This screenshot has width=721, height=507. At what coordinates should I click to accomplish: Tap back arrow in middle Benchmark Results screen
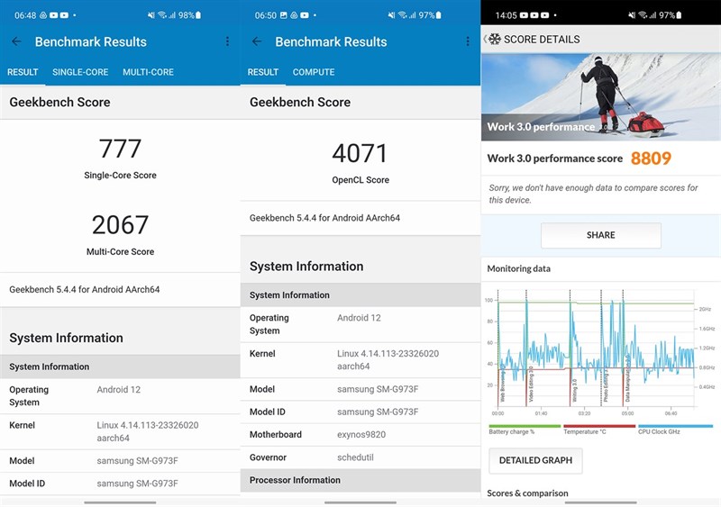coord(257,41)
